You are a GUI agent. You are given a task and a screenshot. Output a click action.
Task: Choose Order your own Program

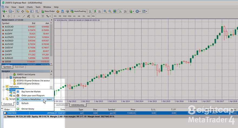[35, 95]
